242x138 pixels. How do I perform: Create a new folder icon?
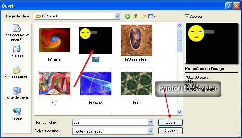[143, 16]
